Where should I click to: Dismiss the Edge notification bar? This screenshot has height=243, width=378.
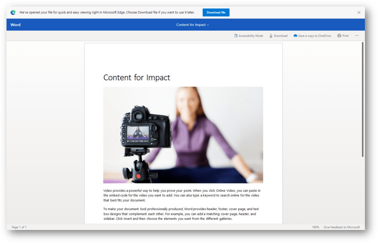point(359,12)
